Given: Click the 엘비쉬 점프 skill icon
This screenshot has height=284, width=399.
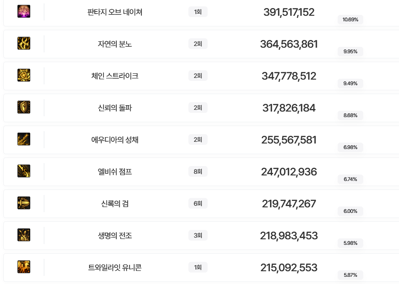Looking at the screenshot, I should [x=24, y=171].
